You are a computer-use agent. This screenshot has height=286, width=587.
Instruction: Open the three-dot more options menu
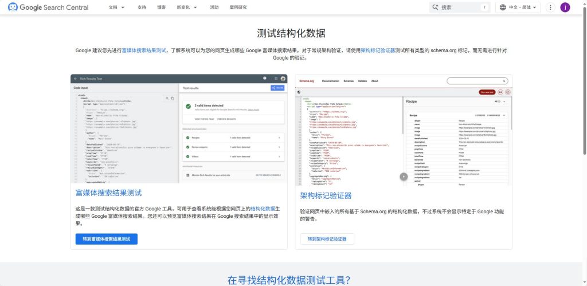[550, 7]
